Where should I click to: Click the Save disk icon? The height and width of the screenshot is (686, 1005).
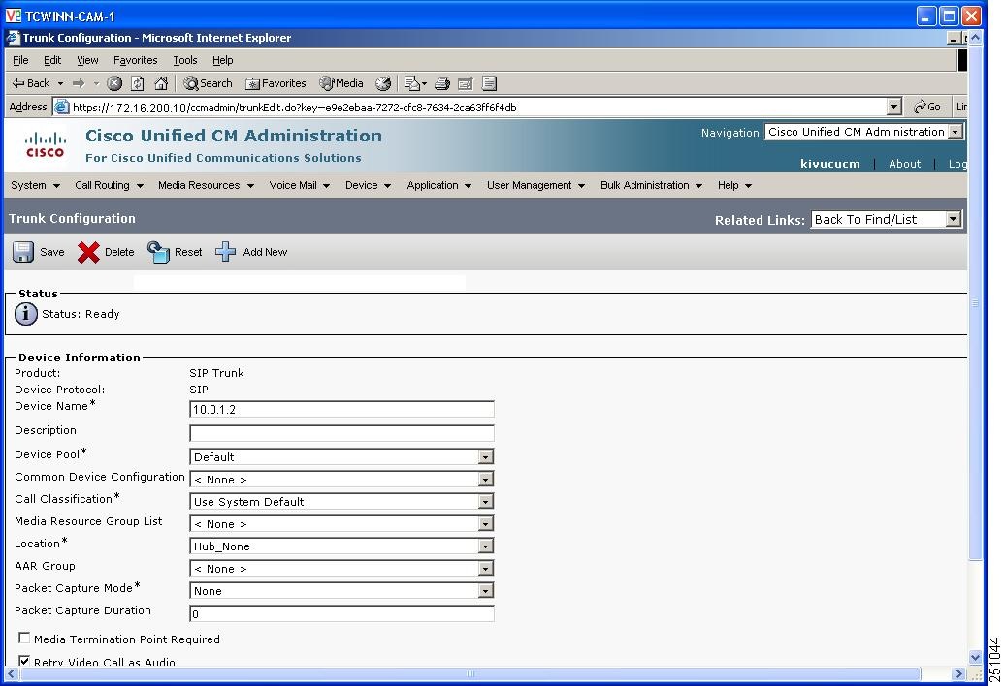pyautogui.click(x=23, y=252)
